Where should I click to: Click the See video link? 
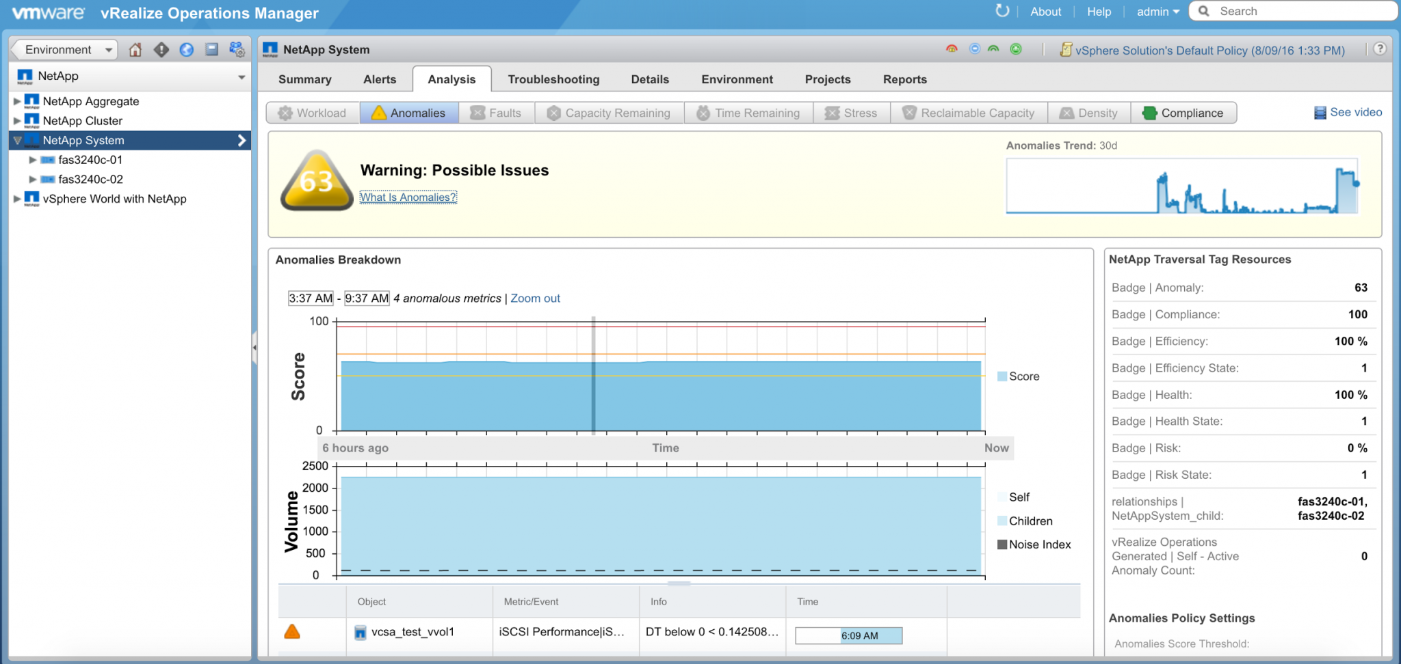[x=1356, y=112]
